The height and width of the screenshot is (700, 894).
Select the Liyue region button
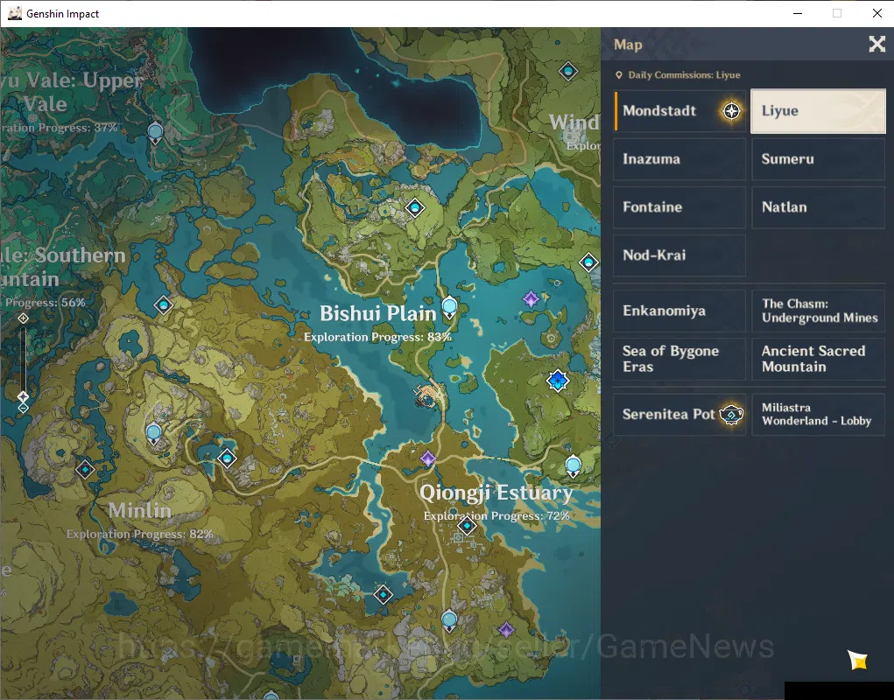coord(818,111)
